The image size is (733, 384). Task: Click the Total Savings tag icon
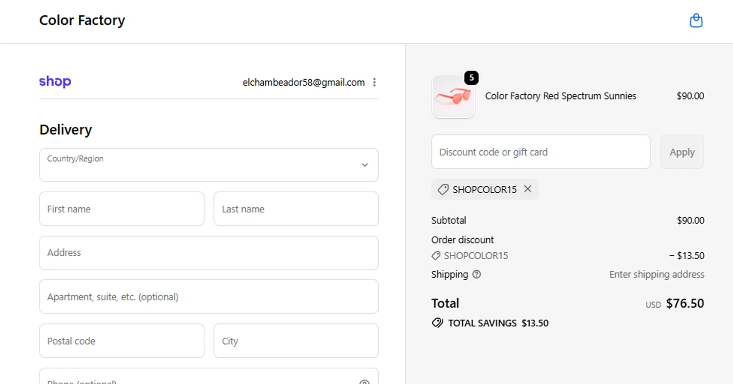click(437, 323)
